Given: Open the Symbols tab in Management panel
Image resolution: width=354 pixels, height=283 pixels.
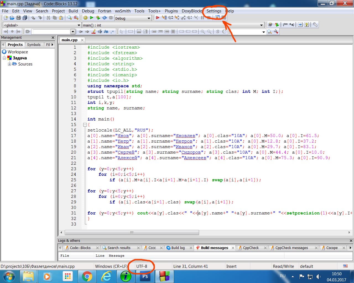Looking at the screenshot, I should click(x=34, y=45).
